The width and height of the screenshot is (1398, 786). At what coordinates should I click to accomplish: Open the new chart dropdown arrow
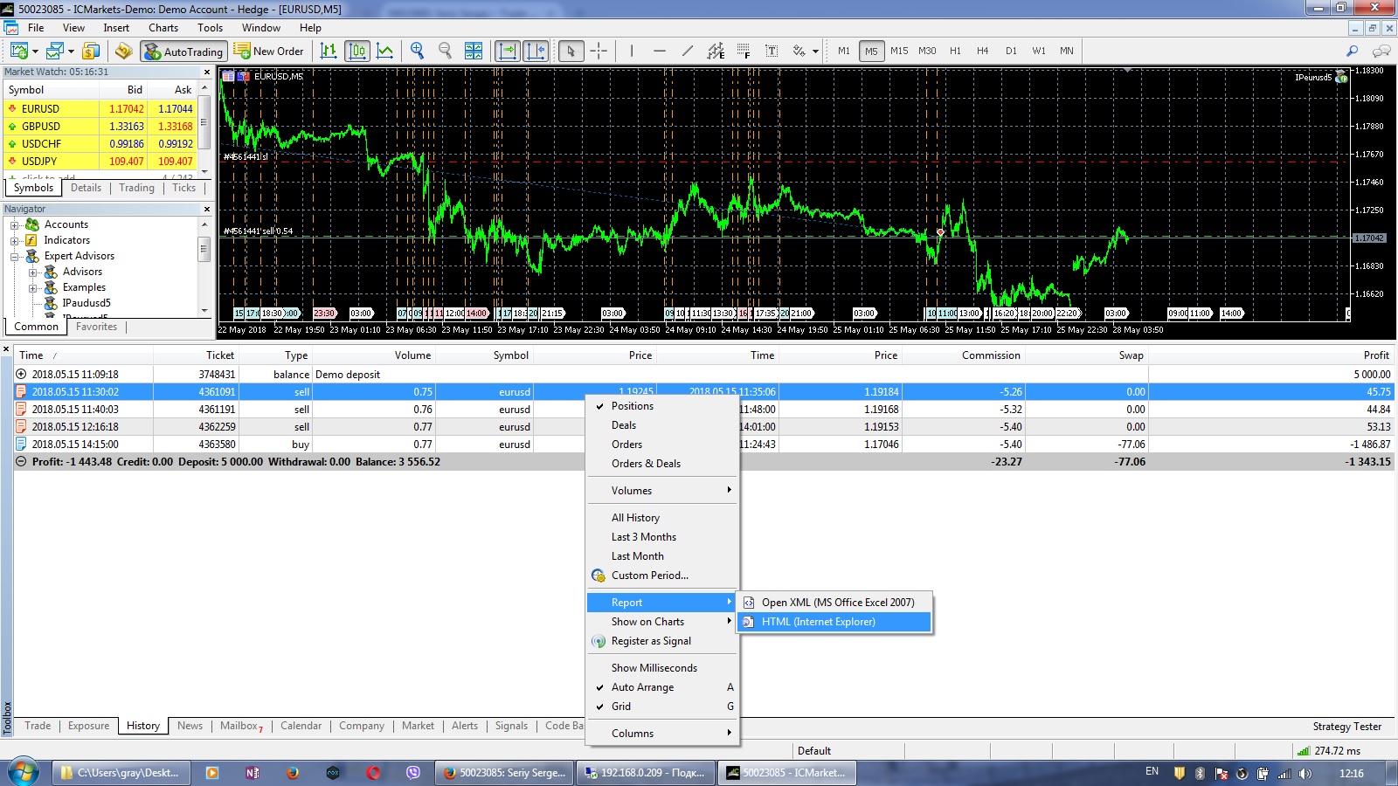(35, 52)
